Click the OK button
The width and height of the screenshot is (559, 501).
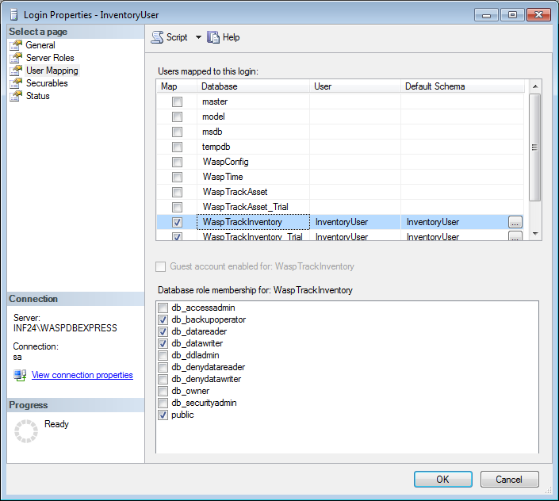[x=442, y=480]
